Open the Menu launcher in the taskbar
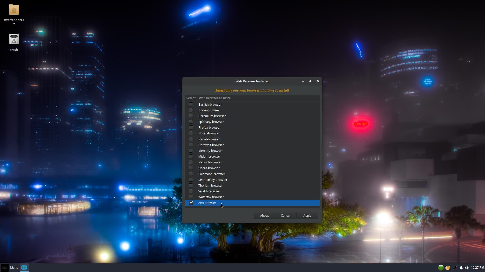The image size is (485, 272). 14,268
